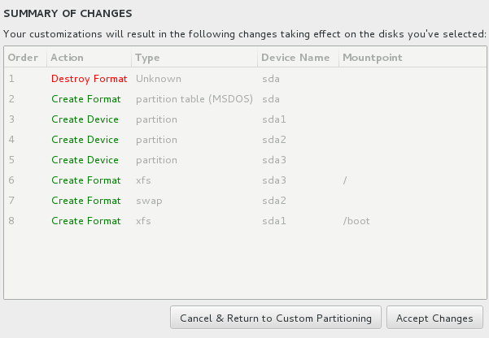
Task: Select the swap format row
Action: click(x=245, y=201)
